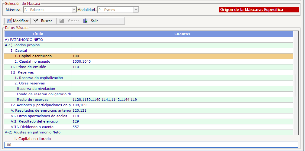Open the B - Balances combo box

point(50,10)
